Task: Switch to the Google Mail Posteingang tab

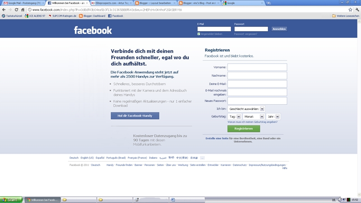Action: [x=23, y=3]
